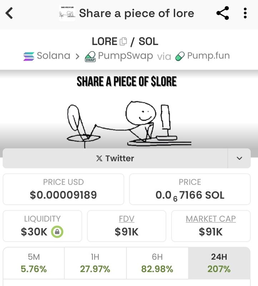Viewport: 258px width, 286px height.
Task: Select the 24H timeframe tab
Action: pos(219,263)
